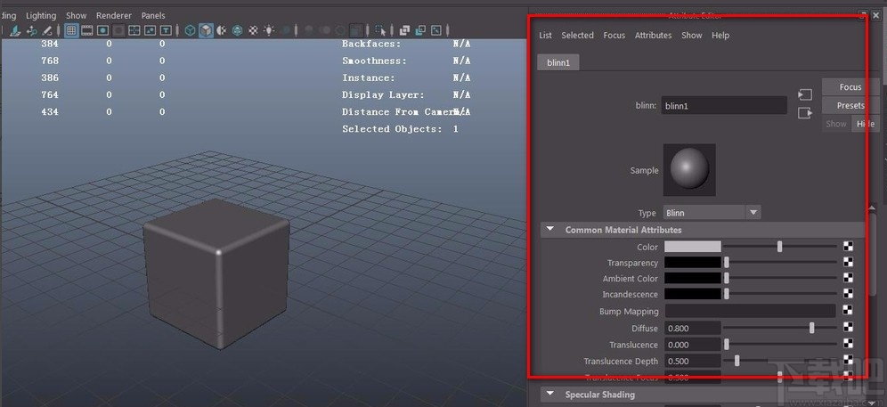Toggle the gate mask display
This screenshot has width=887, height=407.
(118, 30)
